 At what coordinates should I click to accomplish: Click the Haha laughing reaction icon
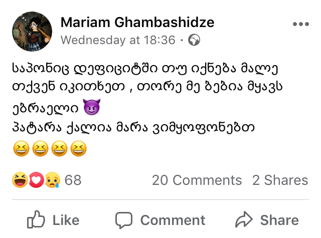20,180
